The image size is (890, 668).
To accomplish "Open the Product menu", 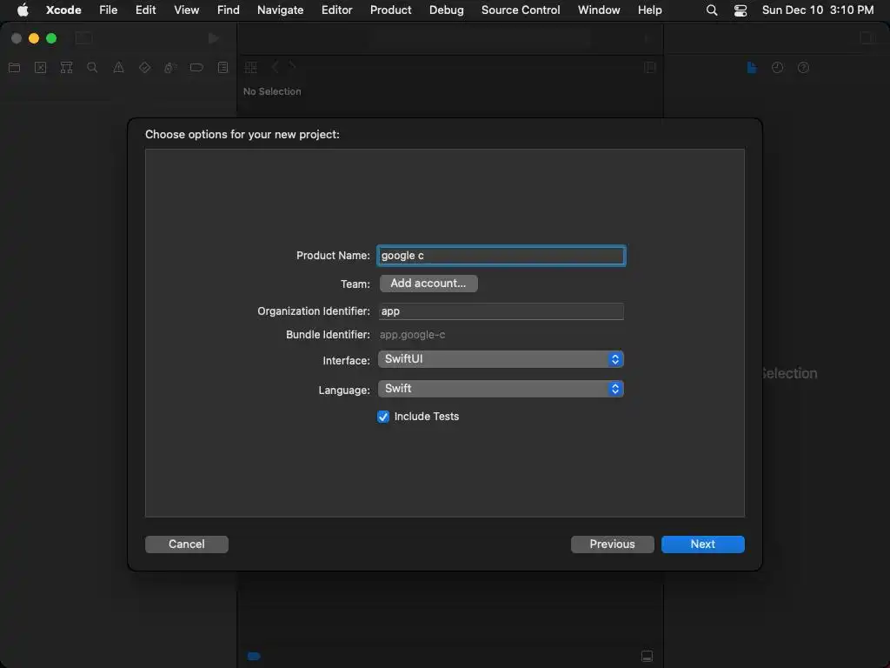I will 391,10.
